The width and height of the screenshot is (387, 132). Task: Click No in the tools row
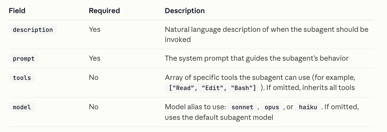pos(93,78)
